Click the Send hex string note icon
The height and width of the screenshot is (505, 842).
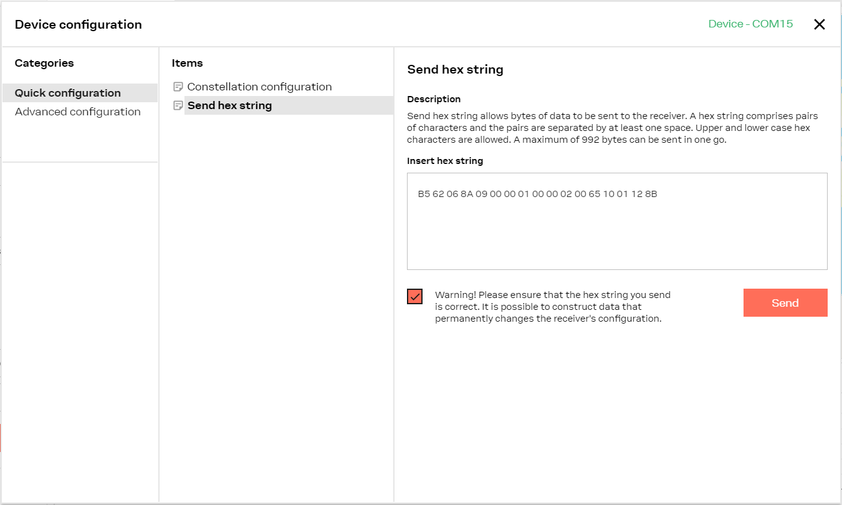click(x=178, y=105)
